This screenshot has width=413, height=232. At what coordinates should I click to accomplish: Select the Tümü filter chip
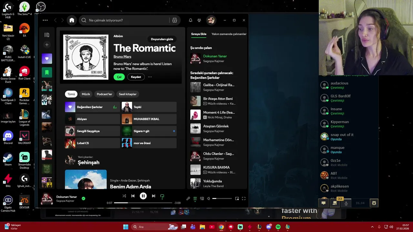71,94
